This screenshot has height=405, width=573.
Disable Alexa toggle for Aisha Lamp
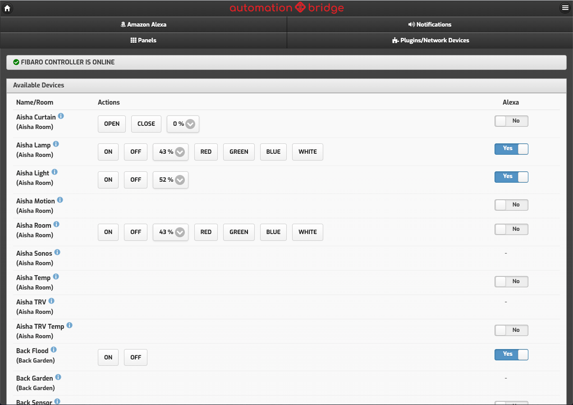511,149
